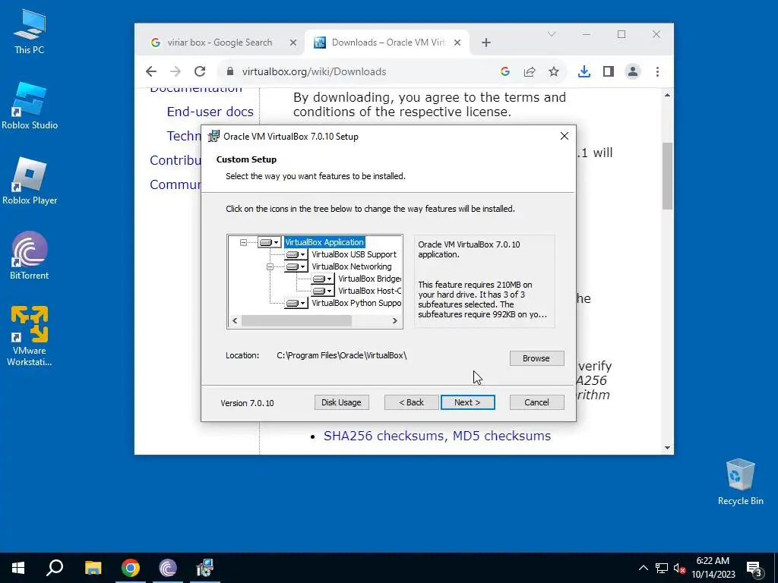Viewport: 778px width, 583px height.
Task: Open Chrome downloads icon
Action: tap(584, 71)
